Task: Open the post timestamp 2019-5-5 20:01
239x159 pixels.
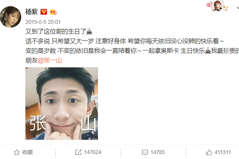Action: tap(43, 22)
